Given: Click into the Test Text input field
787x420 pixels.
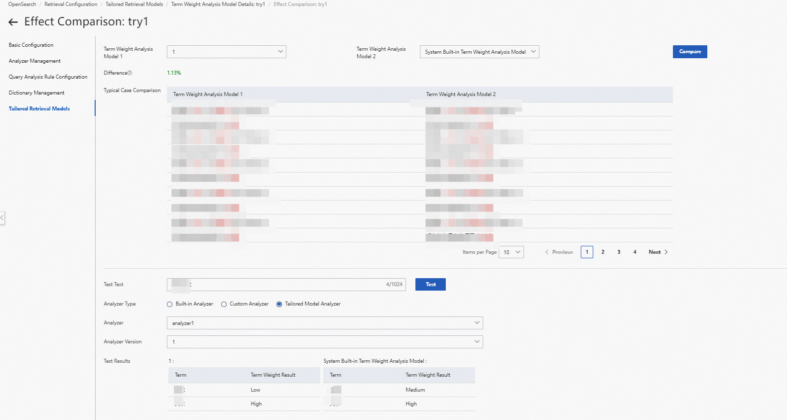Looking at the screenshot, I should coord(286,285).
